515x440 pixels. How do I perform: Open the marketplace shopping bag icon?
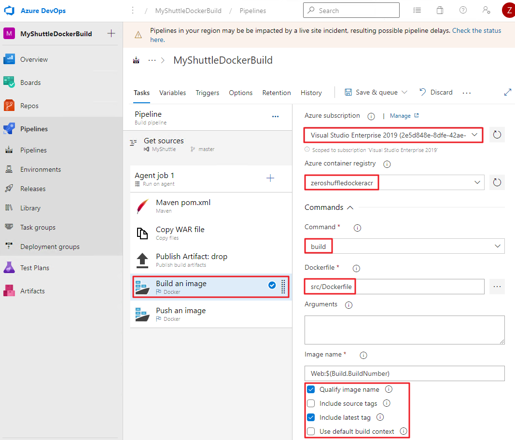(440, 10)
